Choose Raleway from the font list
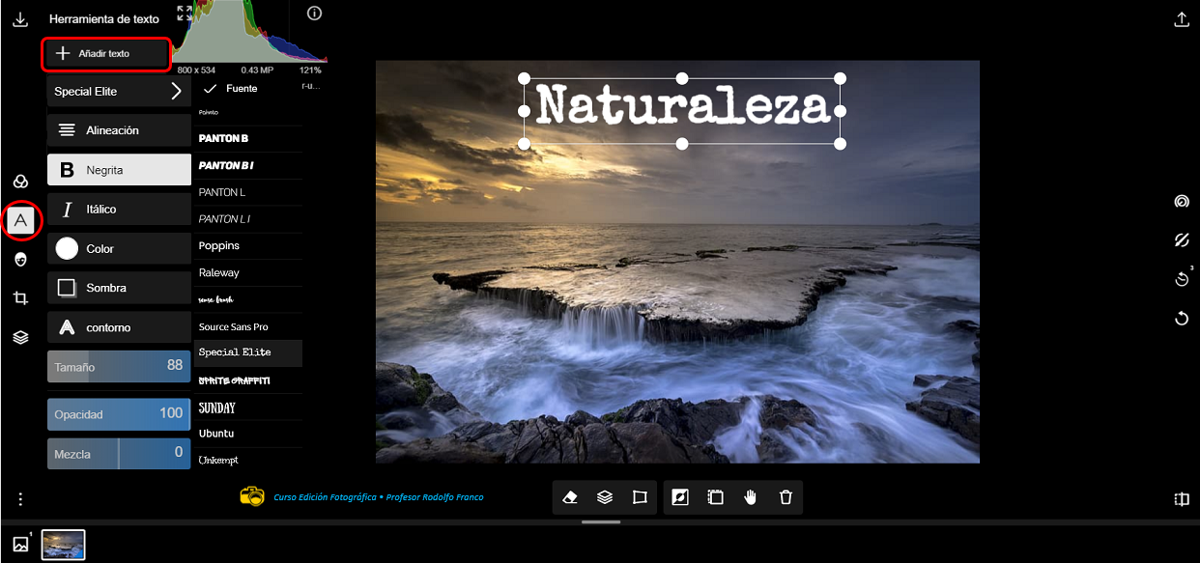The width and height of the screenshot is (1200, 563). click(219, 273)
